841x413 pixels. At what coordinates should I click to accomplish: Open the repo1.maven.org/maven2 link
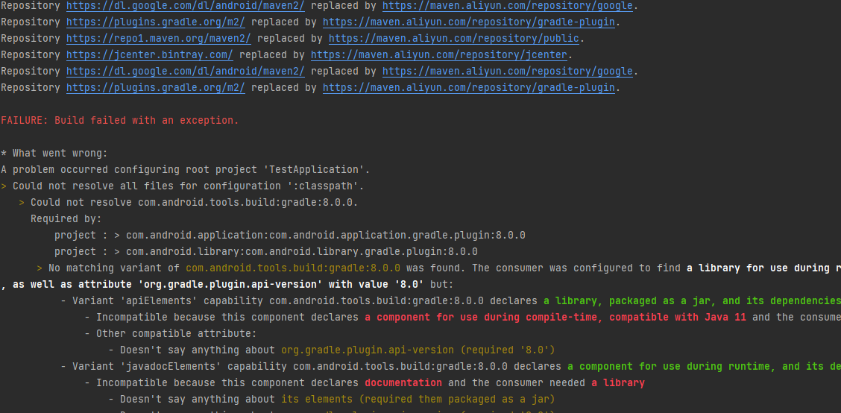tap(159, 38)
